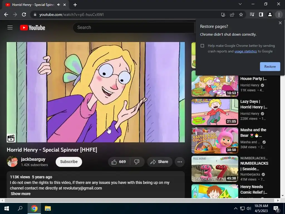Open Windows notification center
Screen dimensions: 285x214
click(276, 208)
